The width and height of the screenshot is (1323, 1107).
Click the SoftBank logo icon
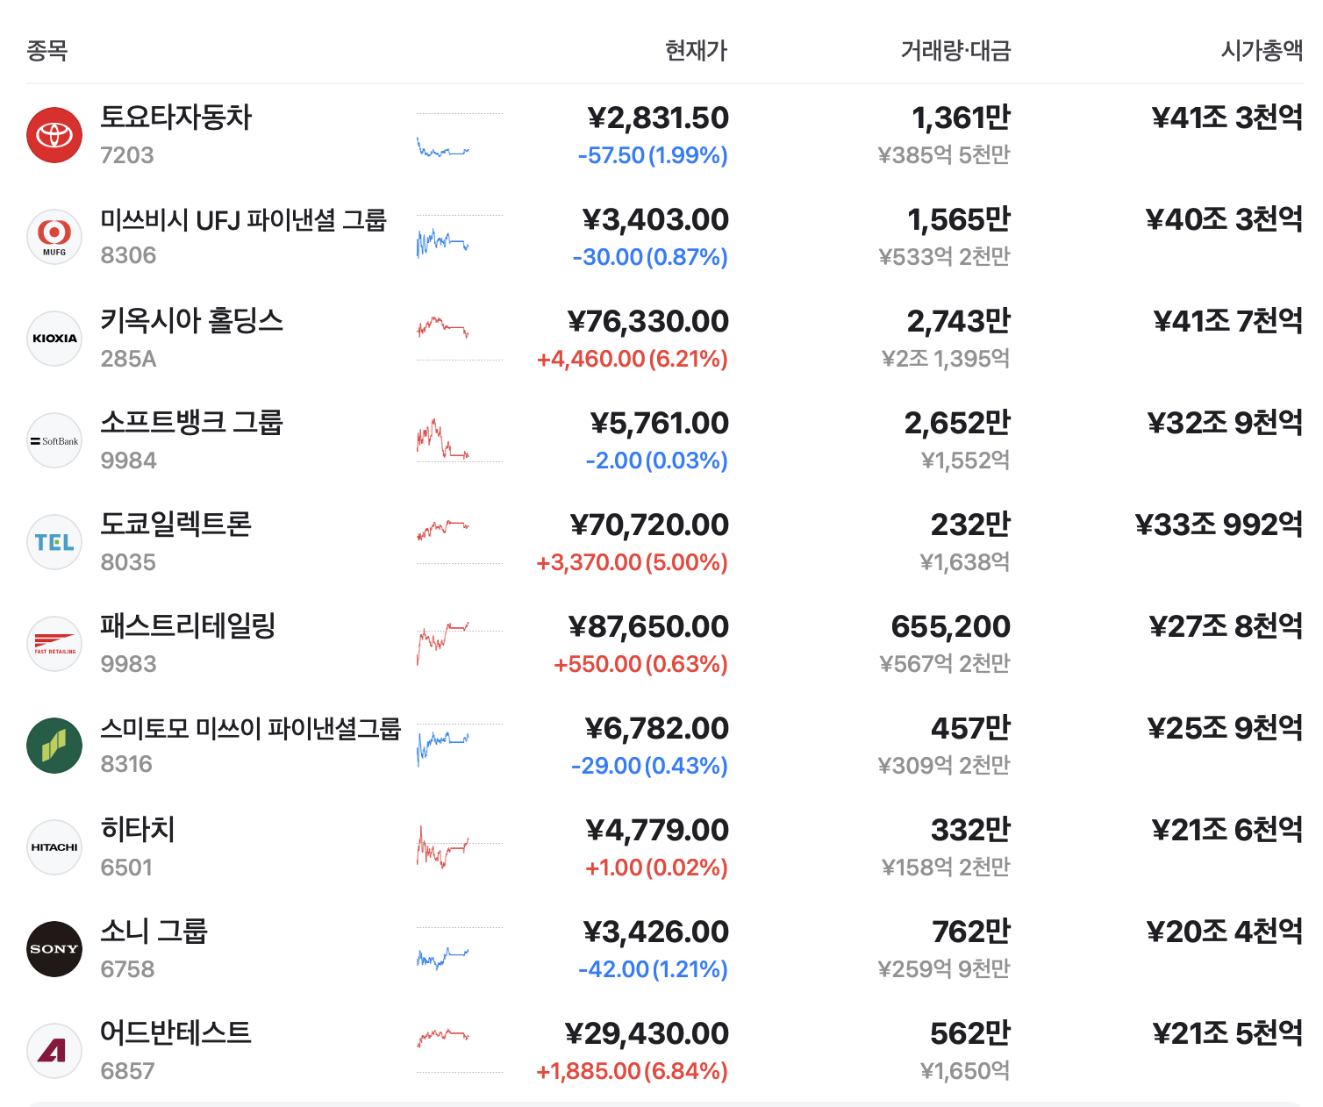(54, 440)
